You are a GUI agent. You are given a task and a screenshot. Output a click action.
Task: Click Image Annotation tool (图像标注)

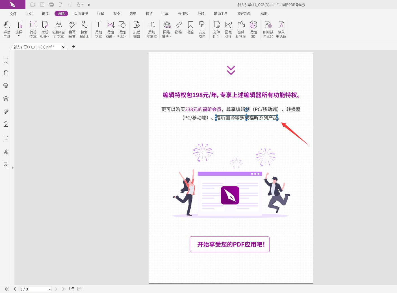tap(228, 29)
